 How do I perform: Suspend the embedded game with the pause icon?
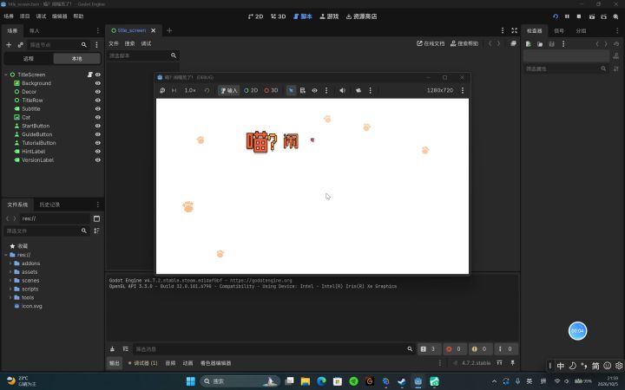[162, 90]
